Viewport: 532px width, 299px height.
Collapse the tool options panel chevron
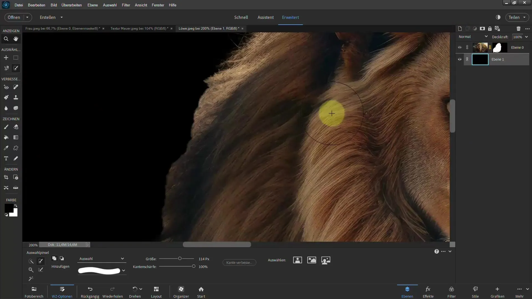tap(450, 251)
